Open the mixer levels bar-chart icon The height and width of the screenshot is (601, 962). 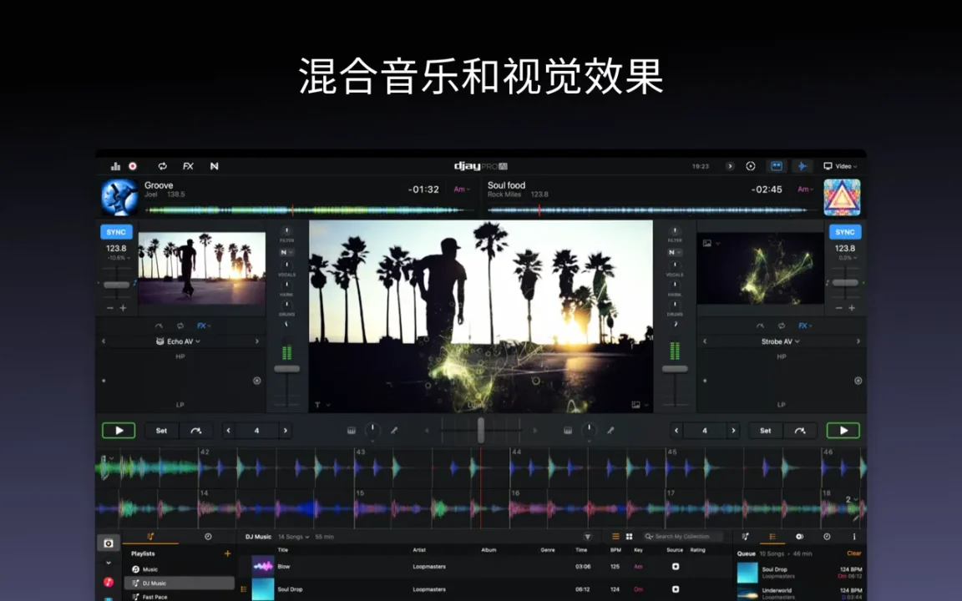click(115, 166)
